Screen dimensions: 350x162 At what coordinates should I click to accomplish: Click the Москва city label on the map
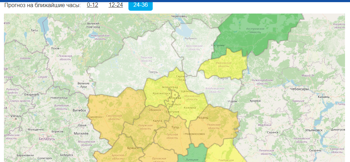175,98
